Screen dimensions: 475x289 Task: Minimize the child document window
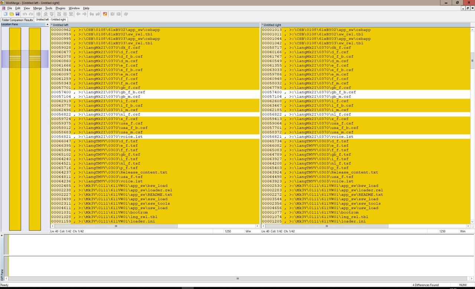[x=463, y=8]
